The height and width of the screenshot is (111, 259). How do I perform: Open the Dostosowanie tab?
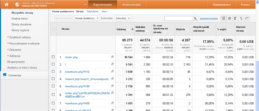(132, 5)
